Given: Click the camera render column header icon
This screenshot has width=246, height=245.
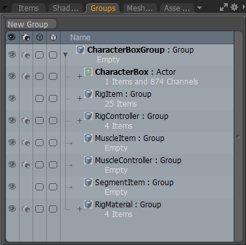Looking at the screenshot, I should (26, 38).
